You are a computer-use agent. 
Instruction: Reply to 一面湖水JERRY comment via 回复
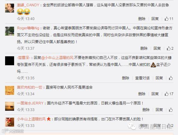[159, 110]
